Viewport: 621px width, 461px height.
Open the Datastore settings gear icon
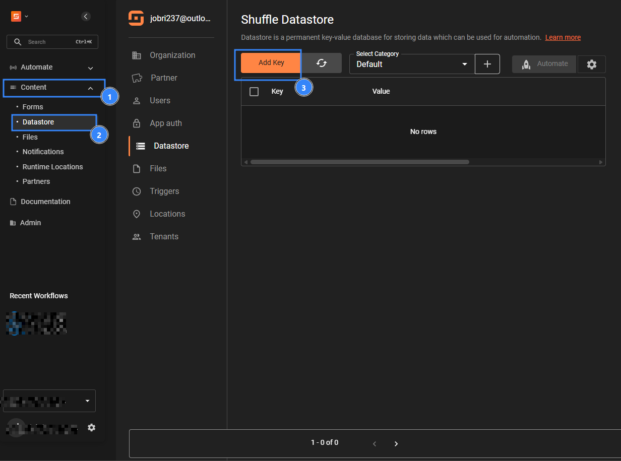tap(592, 64)
